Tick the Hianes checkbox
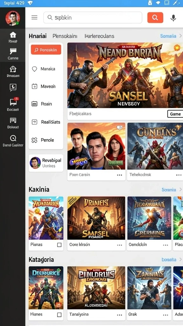183x326 pixels. [59, 315]
